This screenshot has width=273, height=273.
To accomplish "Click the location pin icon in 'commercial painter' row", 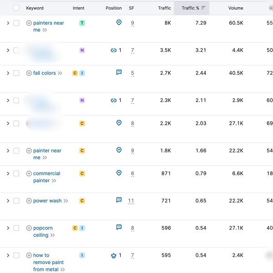I will [119, 173].
